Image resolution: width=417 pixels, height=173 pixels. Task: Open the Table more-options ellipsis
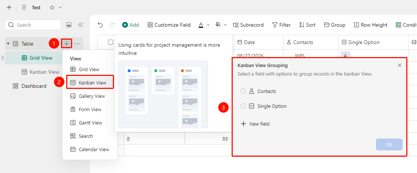tap(77, 44)
